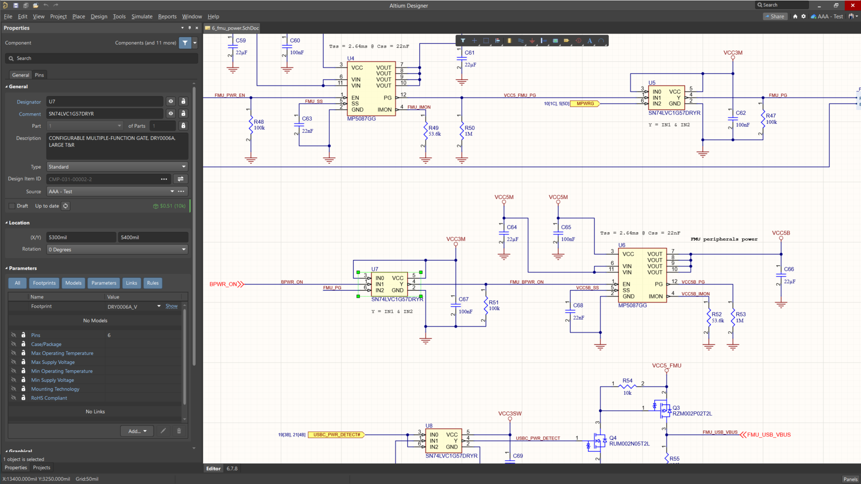This screenshot has width=861, height=484.
Task: Select the Place Text String tool
Action: [x=590, y=41]
